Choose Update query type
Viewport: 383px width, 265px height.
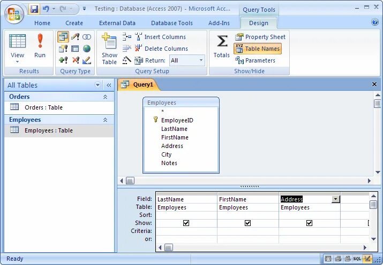click(x=75, y=37)
